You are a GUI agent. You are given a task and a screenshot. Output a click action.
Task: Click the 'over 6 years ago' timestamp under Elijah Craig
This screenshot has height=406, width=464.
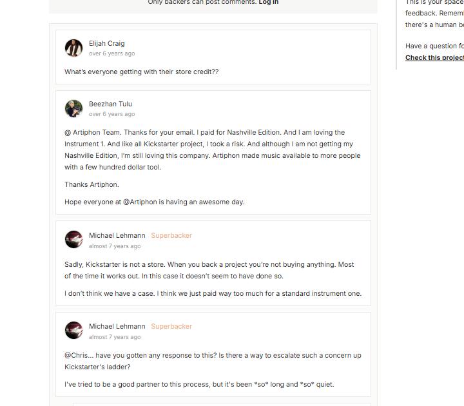112,53
